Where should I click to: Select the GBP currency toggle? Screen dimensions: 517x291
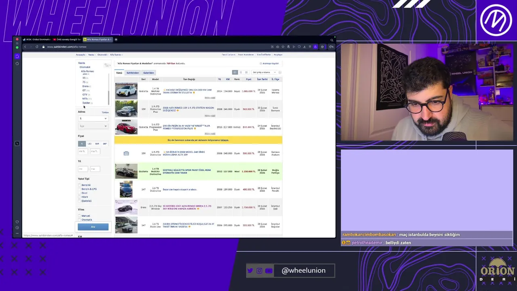[105, 143]
